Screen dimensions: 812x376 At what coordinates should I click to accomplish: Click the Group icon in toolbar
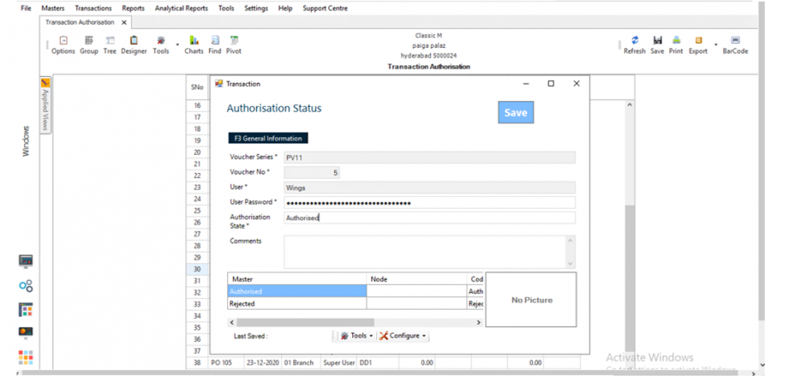tap(89, 45)
